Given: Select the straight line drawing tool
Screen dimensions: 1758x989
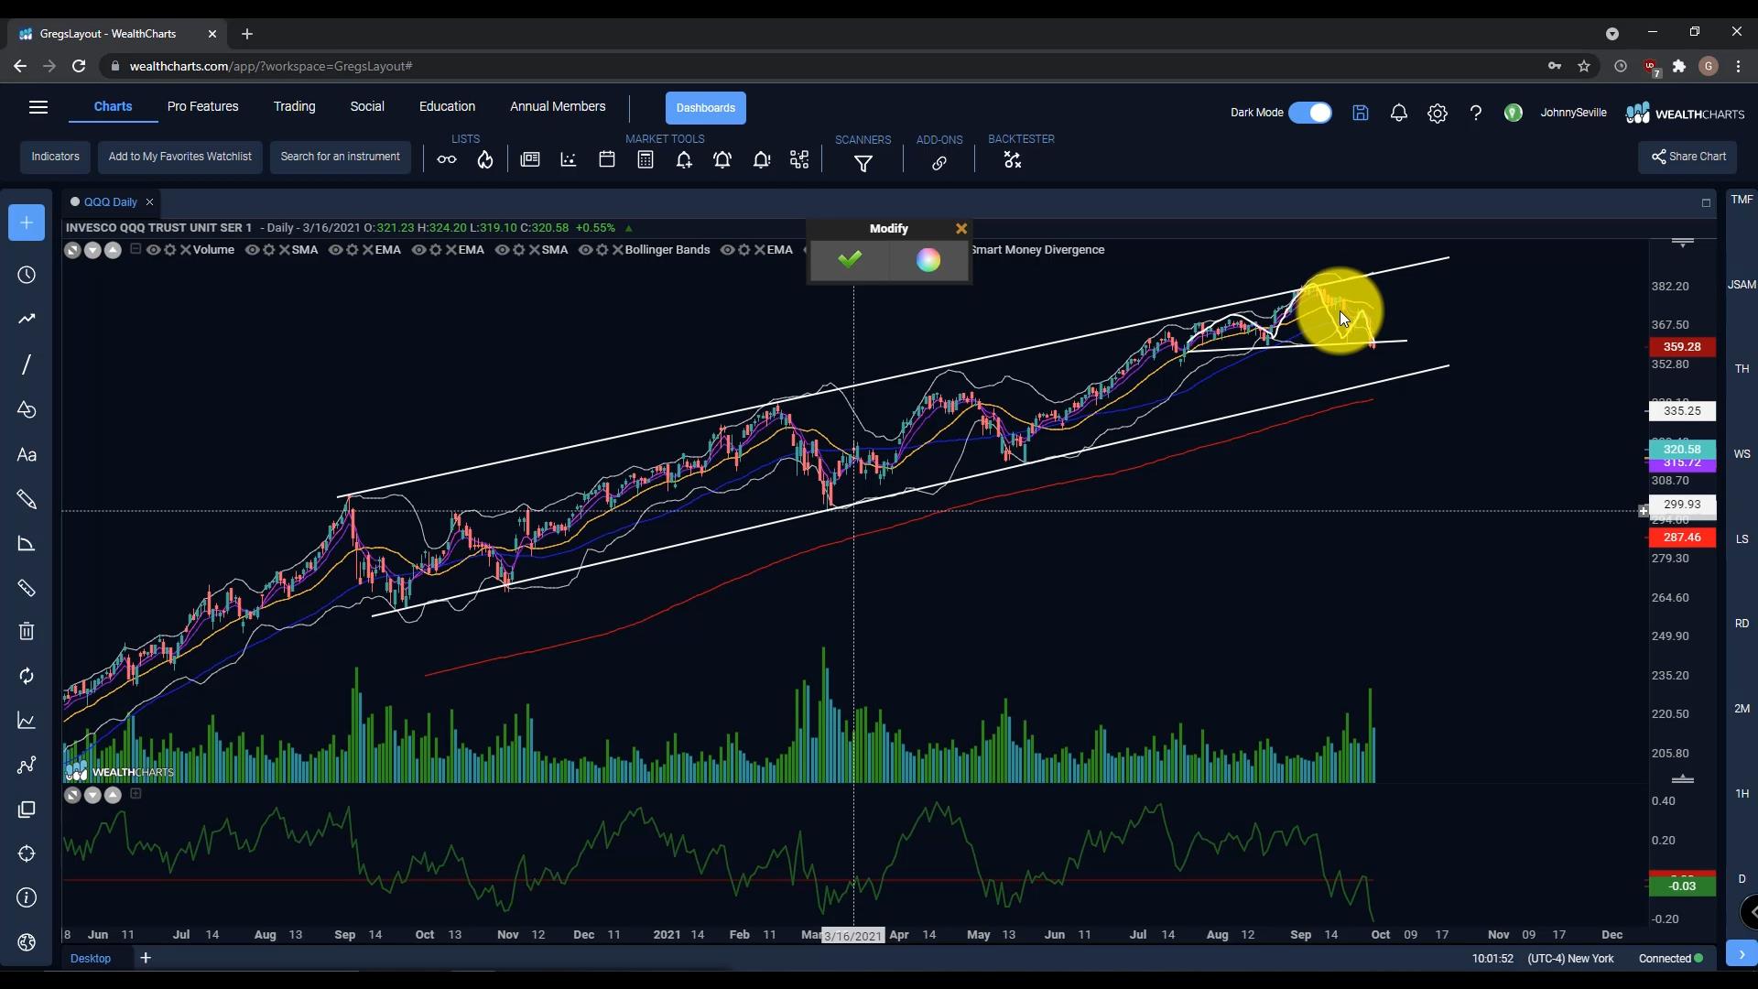Looking at the screenshot, I should (x=27, y=364).
